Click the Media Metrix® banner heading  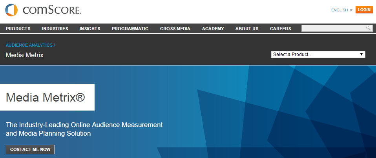[x=45, y=98]
